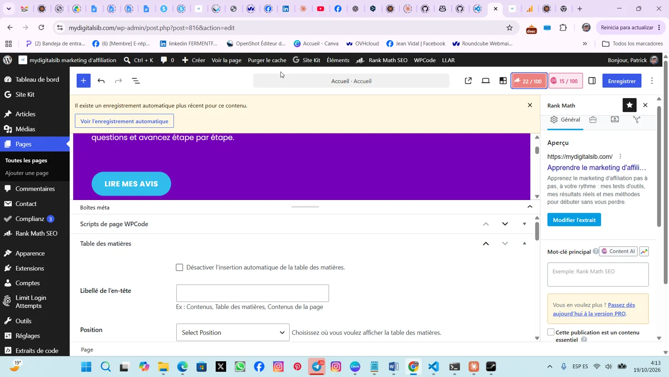Toggle the Scripts de page WPCode panel triangle
This screenshot has height=377, width=669.
(524, 224)
